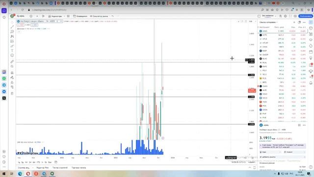314x177 pixels.
Task: Open the notifications bell in right sidebar
Action: tap(311, 83)
